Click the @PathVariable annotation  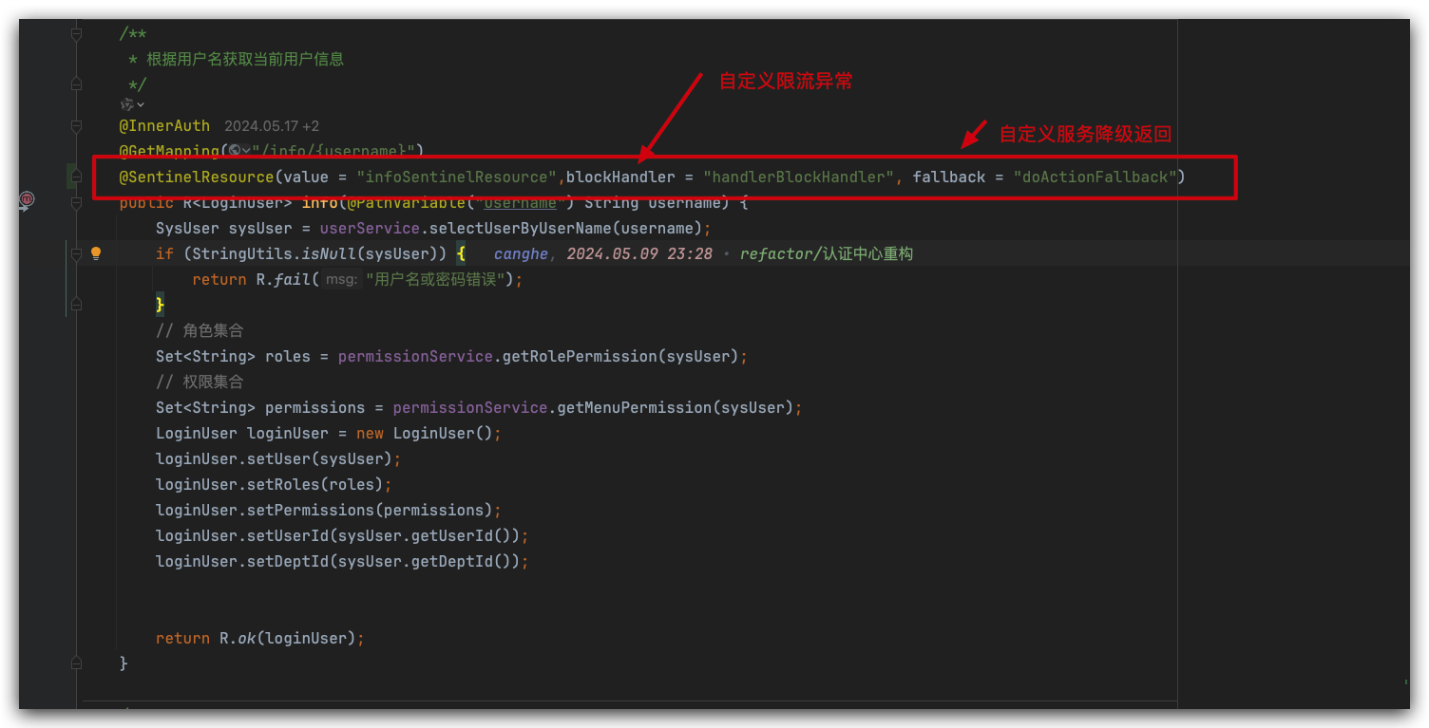tap(407, 202)
